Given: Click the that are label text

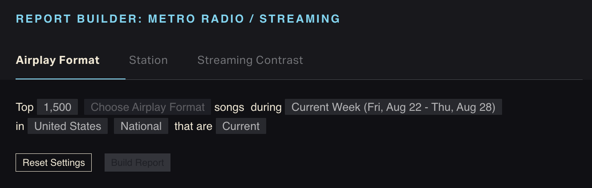Looking at the screenshot, I should 193,126.
